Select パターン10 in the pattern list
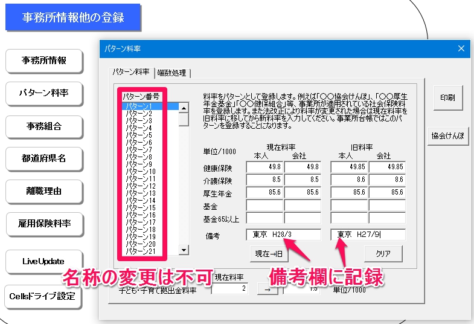The width and height of the screenshot is (474, 324). point(150,172)
